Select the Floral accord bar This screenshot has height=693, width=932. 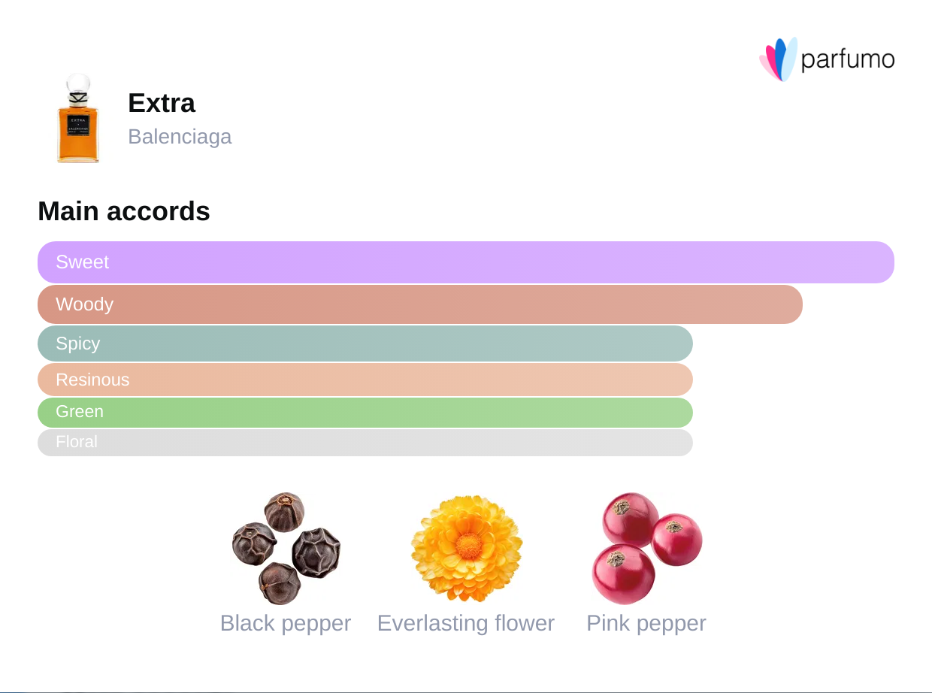[x=365, y=443]
